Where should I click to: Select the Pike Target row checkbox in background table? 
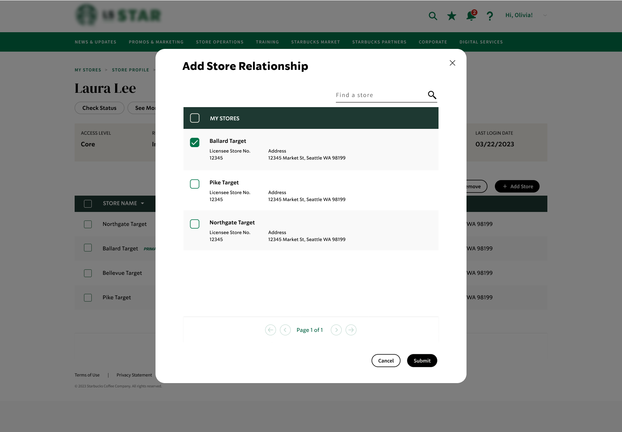[88, 298]
